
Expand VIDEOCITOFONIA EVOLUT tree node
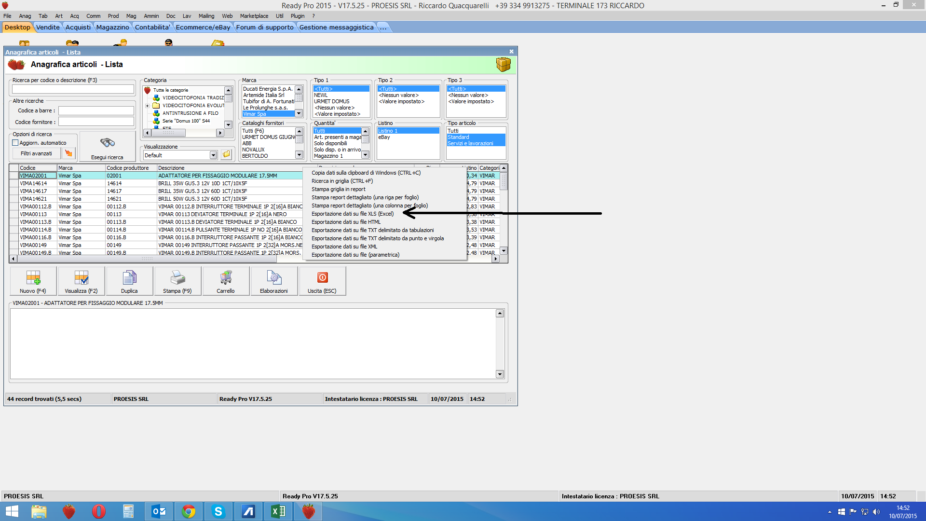148,106
